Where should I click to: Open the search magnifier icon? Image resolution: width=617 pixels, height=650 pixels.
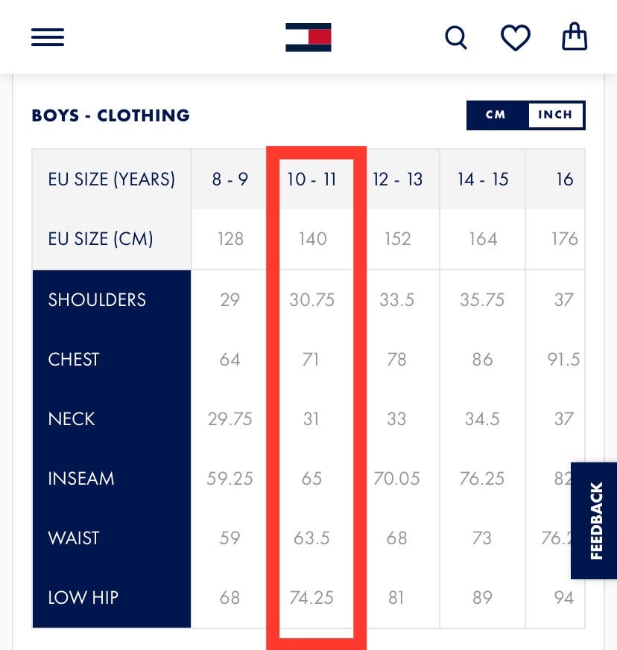456,37
